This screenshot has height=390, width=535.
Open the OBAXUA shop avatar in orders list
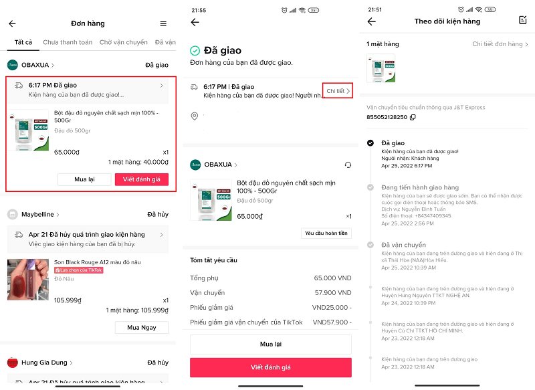point(13,65)
